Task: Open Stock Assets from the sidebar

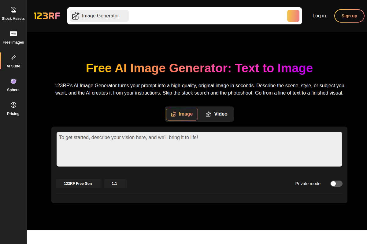Action: [x=13, y=14]
